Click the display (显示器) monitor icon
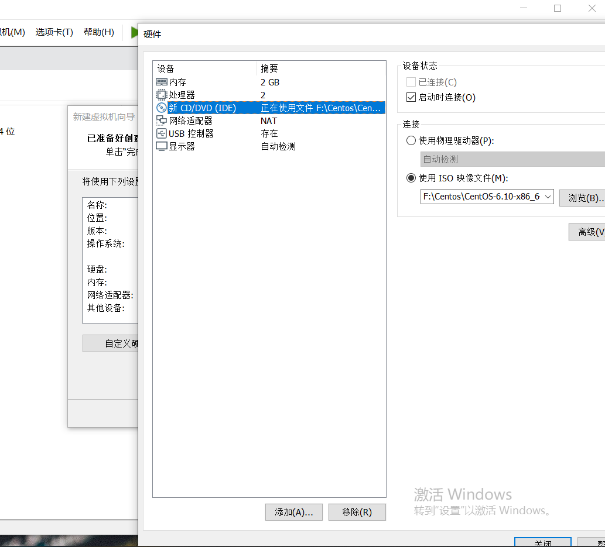Viewport: 605px width, 547px height. tap(161, 146)
